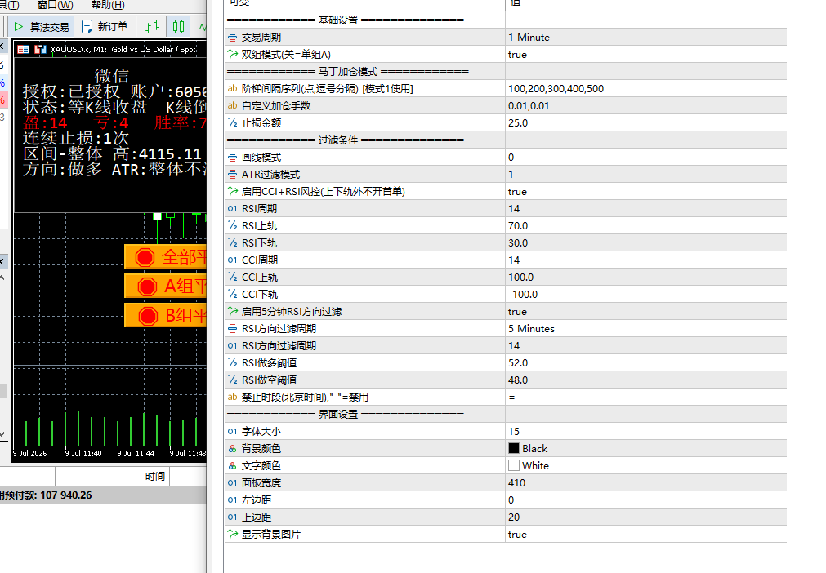This screenshot has width=826, height=573.
Task: Open a 新订单 new order
Action: point(105,26)
